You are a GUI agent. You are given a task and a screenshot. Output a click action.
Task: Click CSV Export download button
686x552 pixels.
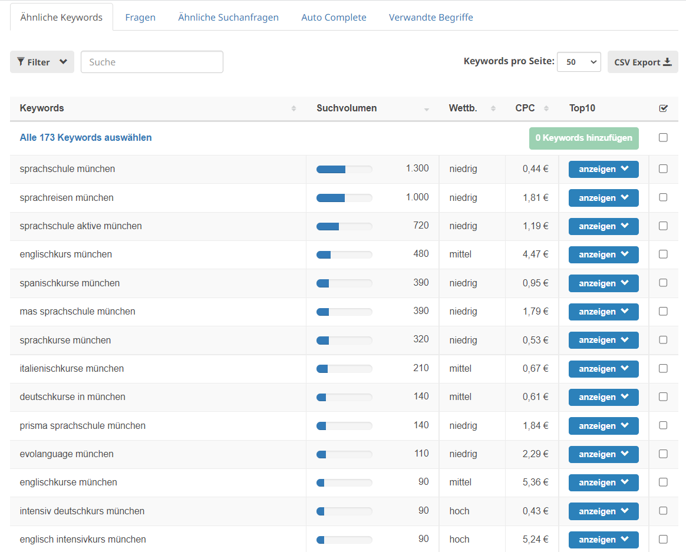click(x=642, y=62)
